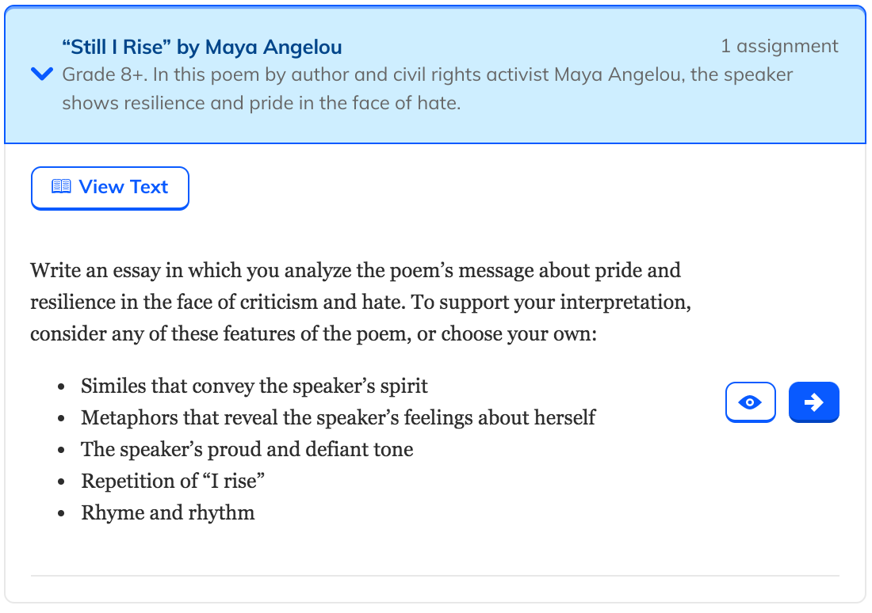Image resolution: width=872 pixels, height=613 pixels.
Task: Select the Repetition of "I rise" bullet
Action: (x=173, y=481)
